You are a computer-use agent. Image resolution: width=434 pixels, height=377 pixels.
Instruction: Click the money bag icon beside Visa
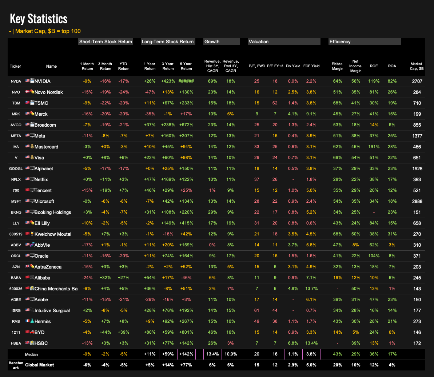[x=32, y=157]
